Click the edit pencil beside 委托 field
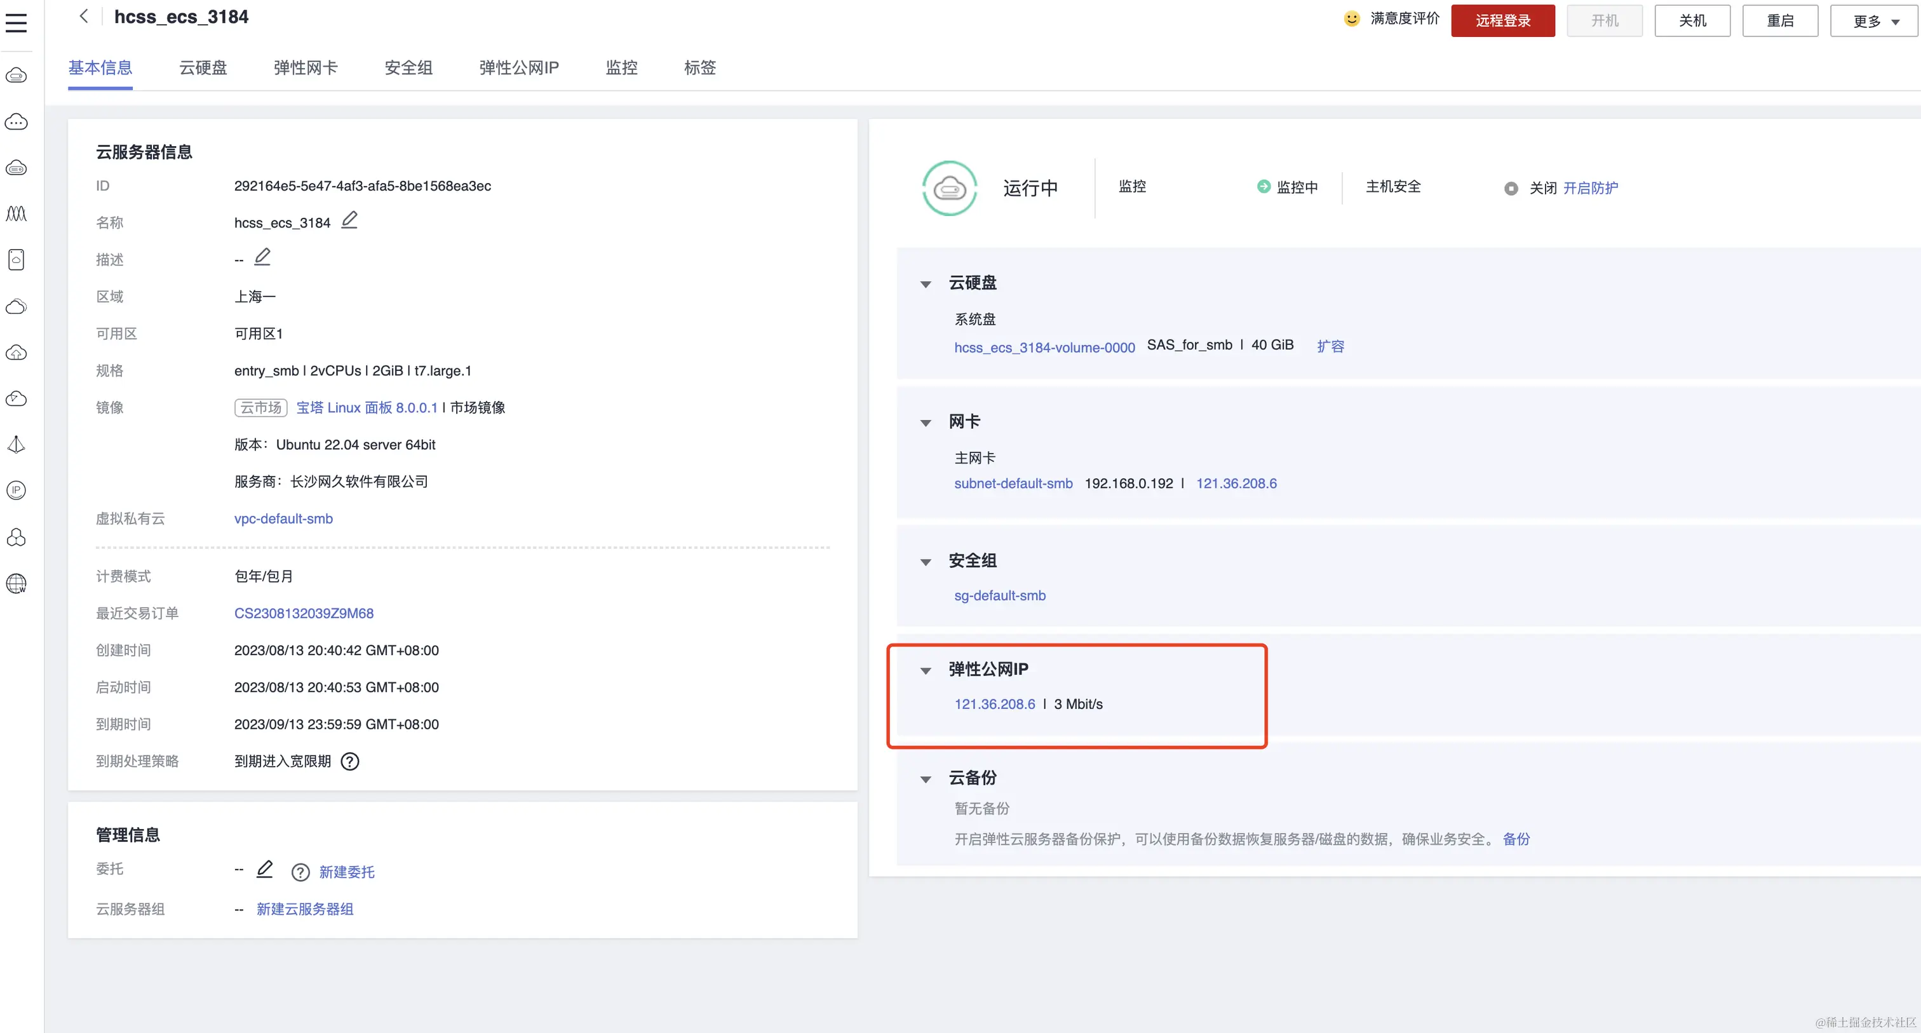The width and height of the screenshot is (1921, 1033). click(x=265, y=870)
